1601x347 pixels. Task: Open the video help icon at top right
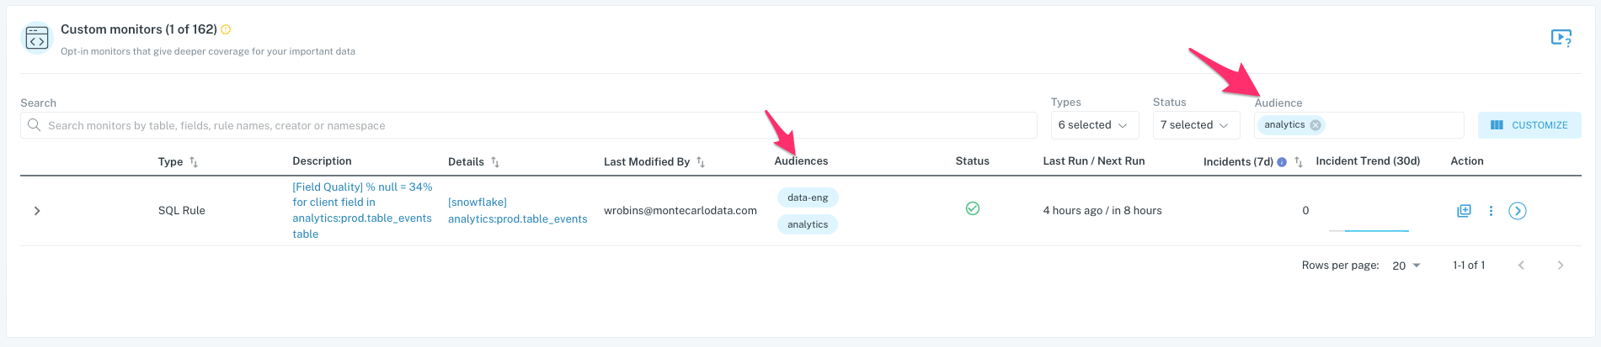1561,38
